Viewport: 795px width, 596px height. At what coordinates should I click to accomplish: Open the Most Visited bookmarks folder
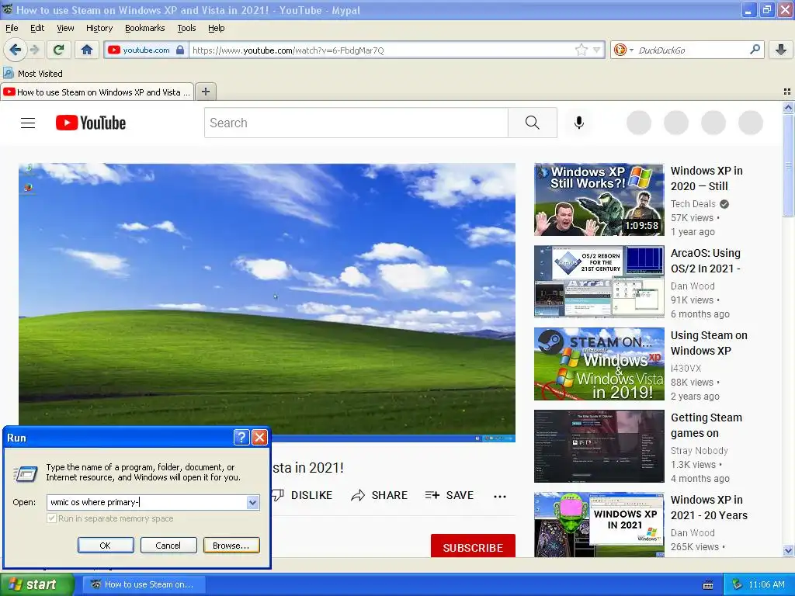33,74
